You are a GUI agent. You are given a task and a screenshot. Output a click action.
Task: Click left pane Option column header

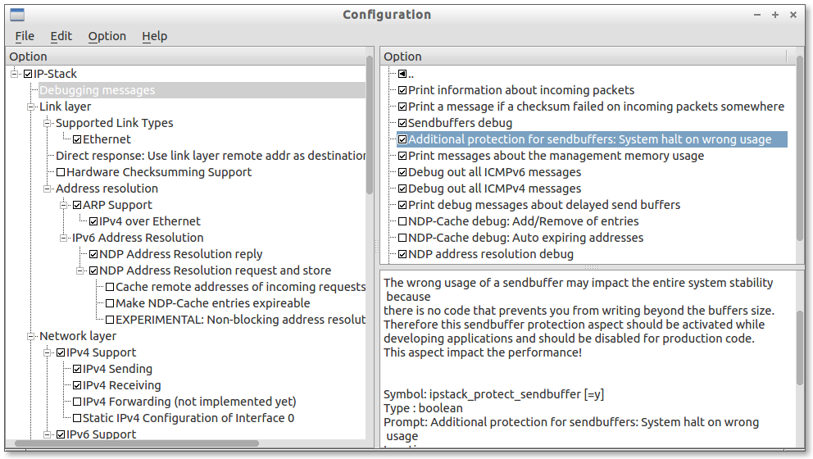187,56
